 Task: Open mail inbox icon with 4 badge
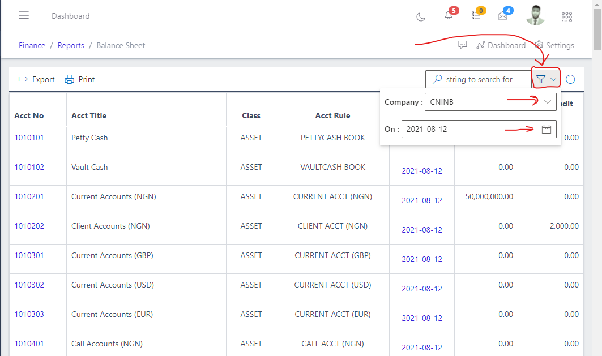click(503, 15)
